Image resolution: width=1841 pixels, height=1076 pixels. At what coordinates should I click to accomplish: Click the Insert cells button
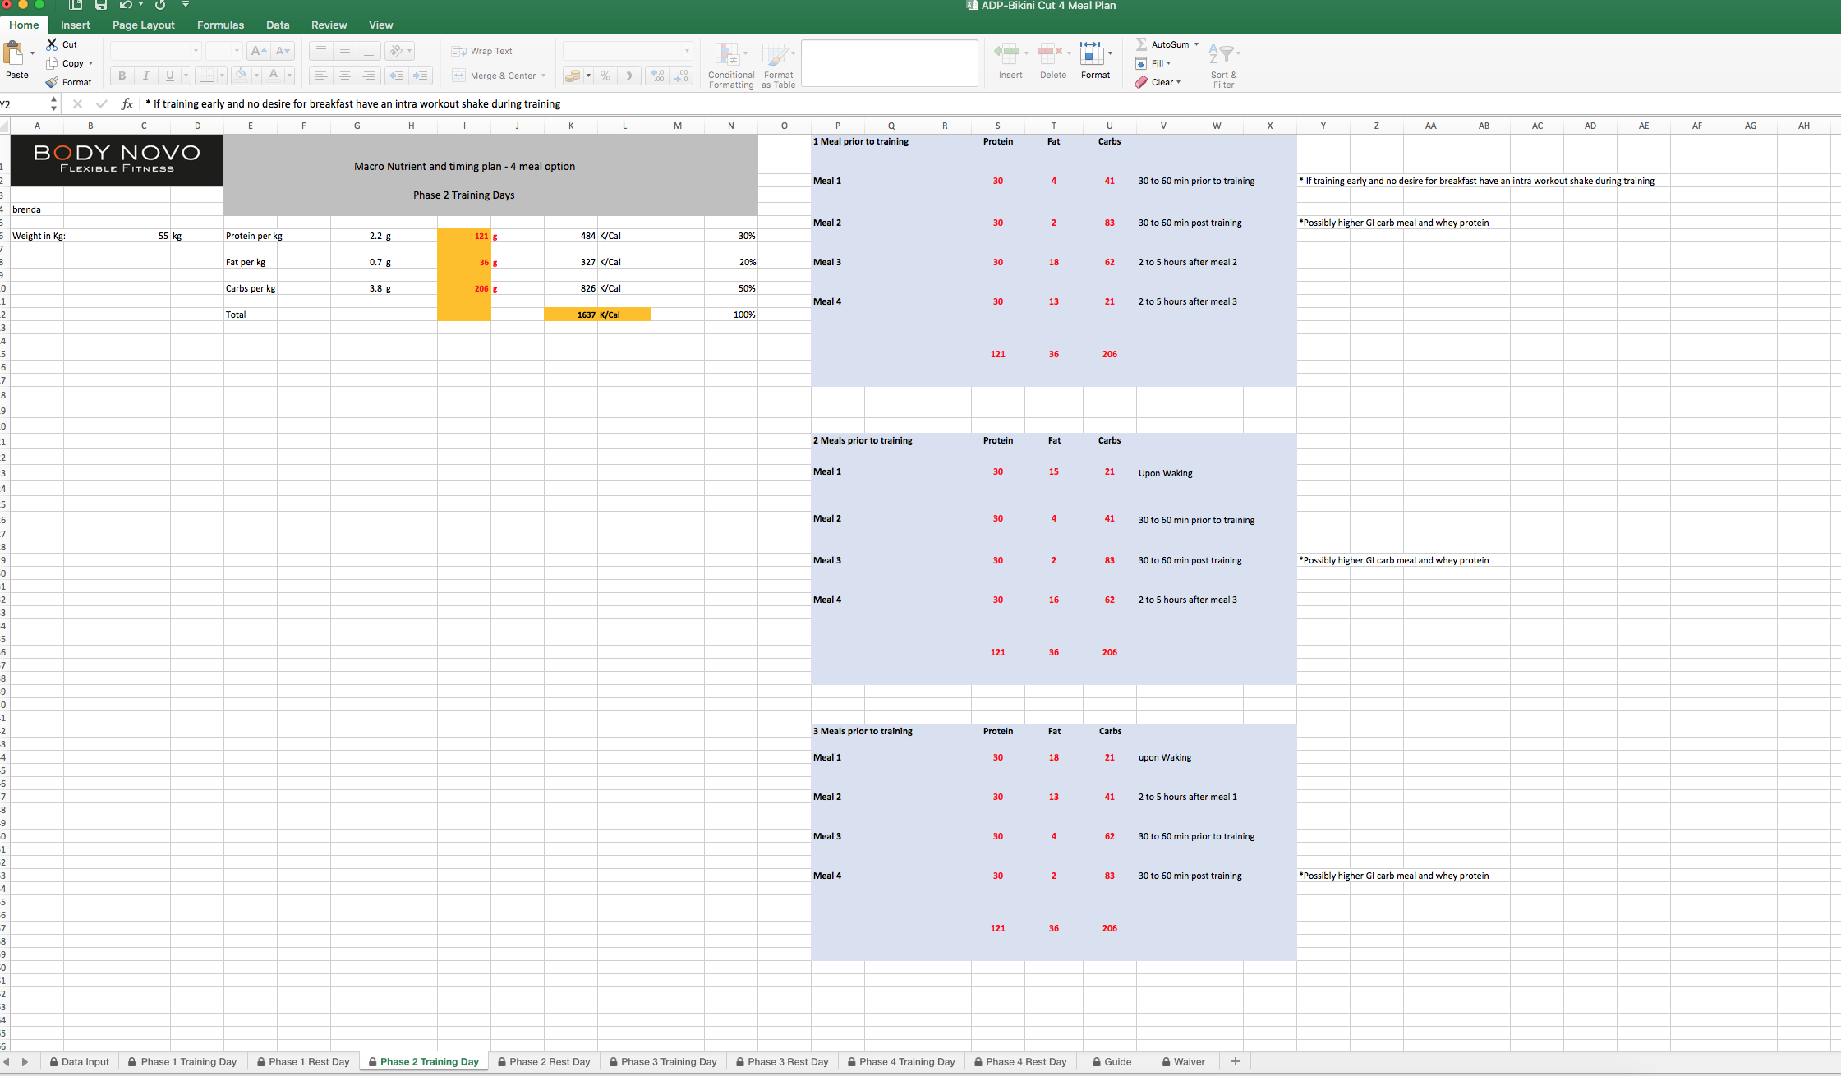[1010, 62]
